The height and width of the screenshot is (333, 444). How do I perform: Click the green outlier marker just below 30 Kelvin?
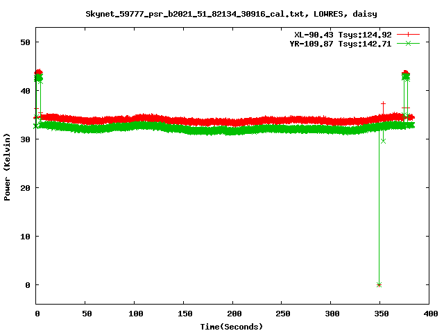(383, 141)
